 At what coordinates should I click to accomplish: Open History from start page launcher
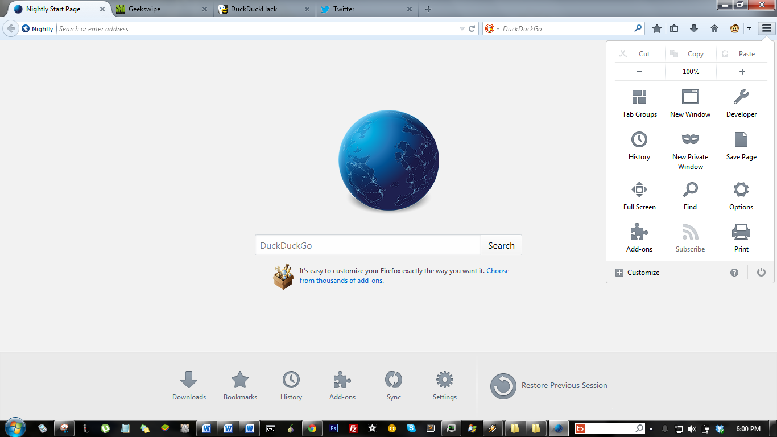pyautogui.click(x=291, y=385)
